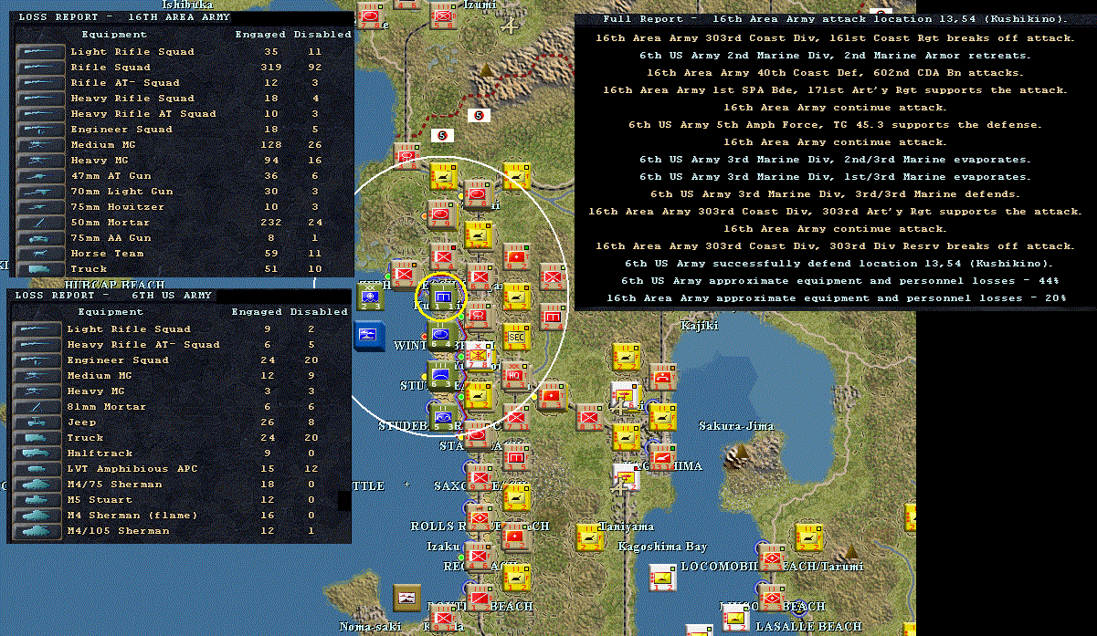
Task: Click the "TG 45.3 supports the defense" line
Action: click(835, 125)
